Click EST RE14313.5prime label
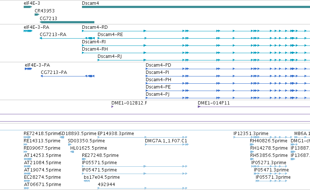Viewport: 310px width, 190px height. point(42,141)
